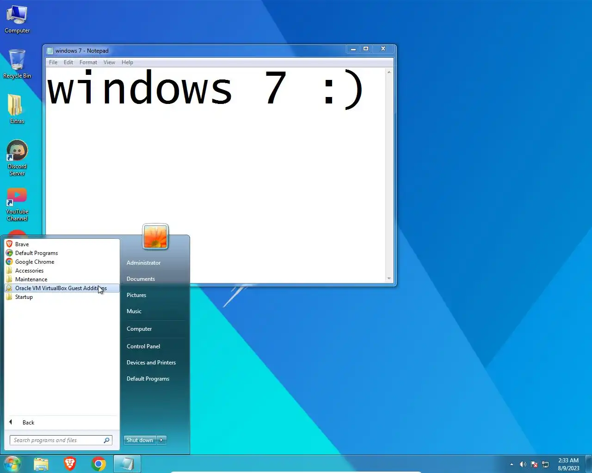Minimize the Notepad window
The image size is (592, 473).
(x=353, y=49)
